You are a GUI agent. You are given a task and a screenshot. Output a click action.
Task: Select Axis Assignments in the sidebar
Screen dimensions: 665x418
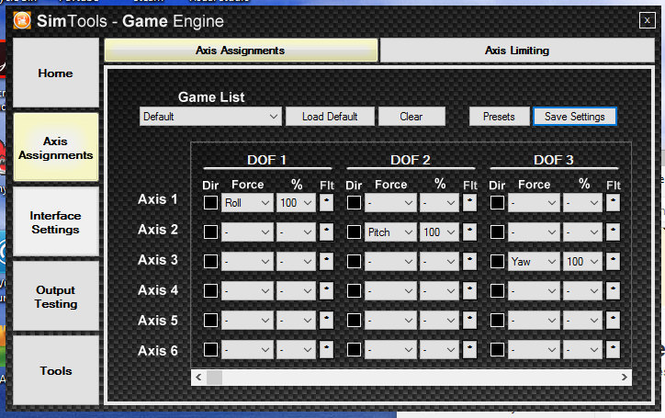(55, 147)
